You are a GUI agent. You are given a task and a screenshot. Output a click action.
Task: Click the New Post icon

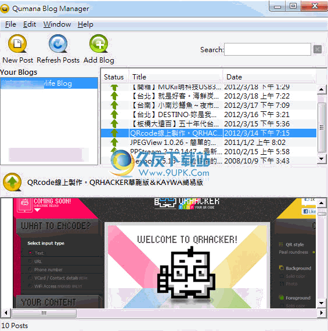pos(17,43)
